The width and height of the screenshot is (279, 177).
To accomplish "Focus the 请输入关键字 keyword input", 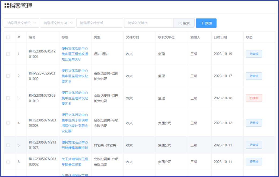I will point(149,23).
